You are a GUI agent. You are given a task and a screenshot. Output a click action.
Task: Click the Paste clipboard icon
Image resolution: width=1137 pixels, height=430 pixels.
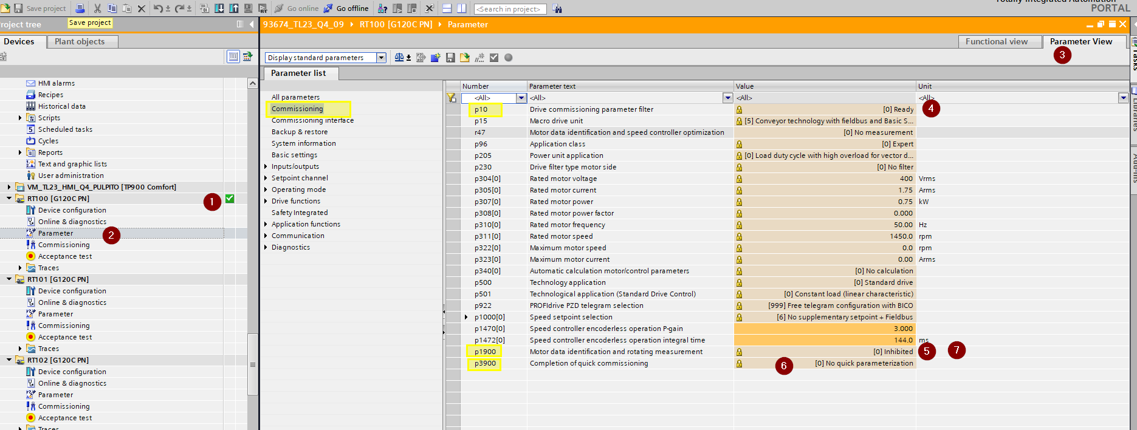(x=127, y=9)
